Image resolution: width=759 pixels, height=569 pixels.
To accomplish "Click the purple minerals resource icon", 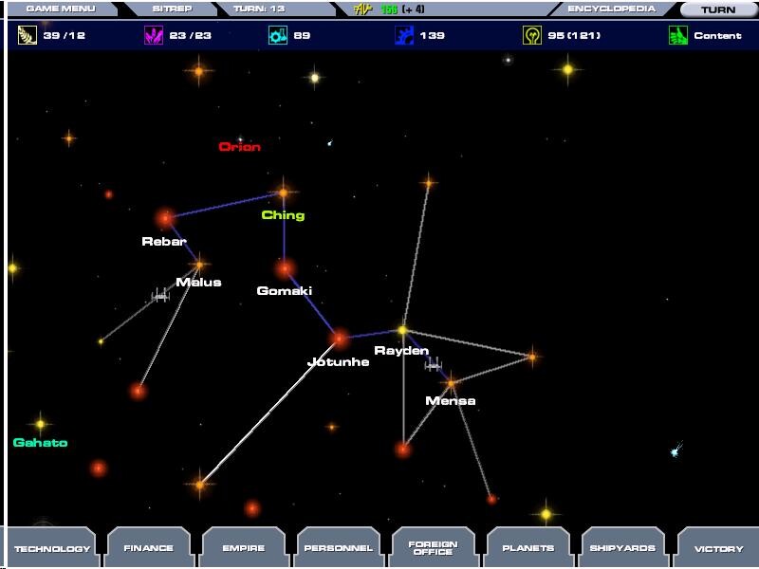I will [x=153, y=36].
